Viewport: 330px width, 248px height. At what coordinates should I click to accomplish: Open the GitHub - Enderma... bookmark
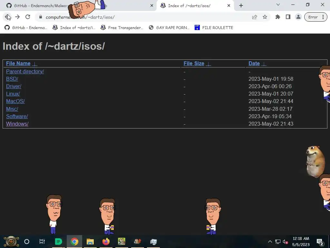pyautogui.click(x=26, y=28)
